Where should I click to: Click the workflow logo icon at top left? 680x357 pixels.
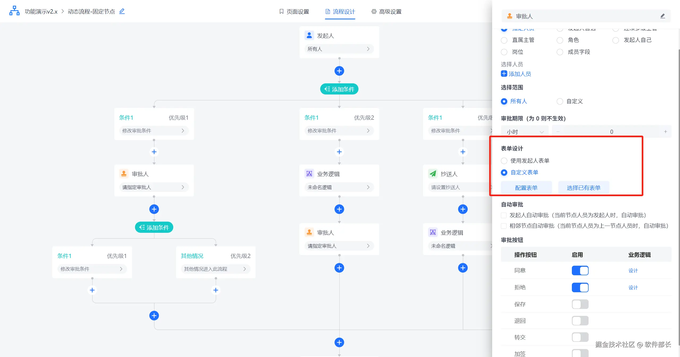coord(14,11)
